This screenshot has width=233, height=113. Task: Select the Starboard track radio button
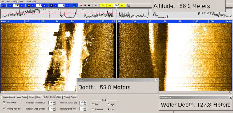93,110
